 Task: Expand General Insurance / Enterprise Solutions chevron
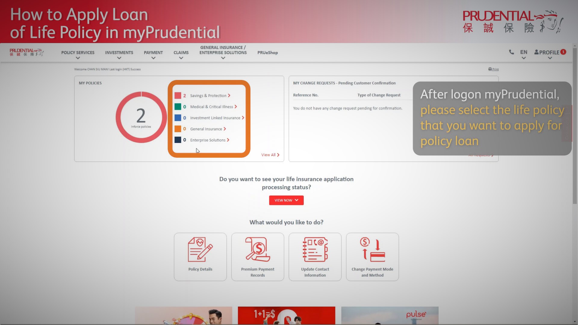coord(223,58)
